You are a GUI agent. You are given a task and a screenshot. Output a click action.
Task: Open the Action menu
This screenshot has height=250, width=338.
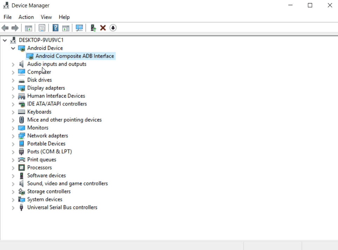click(x=26, y=17)
